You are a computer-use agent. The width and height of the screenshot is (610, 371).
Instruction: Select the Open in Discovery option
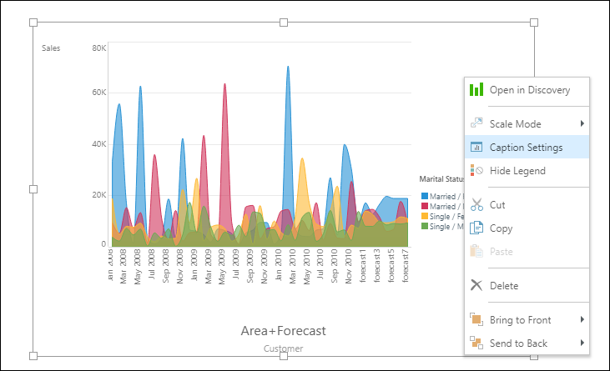(x=530, y=90)
